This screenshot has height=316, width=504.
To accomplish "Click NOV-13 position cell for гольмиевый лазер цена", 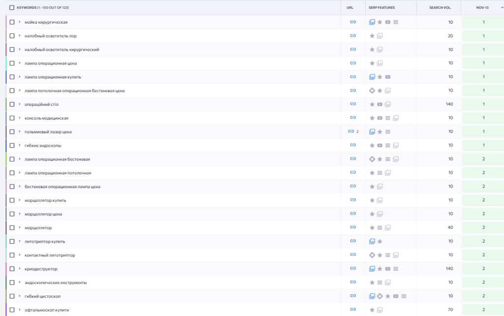I will [x=483, y=131].
